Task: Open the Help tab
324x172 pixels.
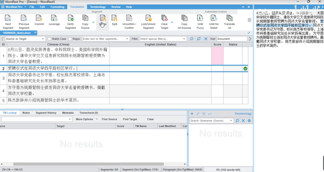Action: pyautogui.click(x=129, y=7)
